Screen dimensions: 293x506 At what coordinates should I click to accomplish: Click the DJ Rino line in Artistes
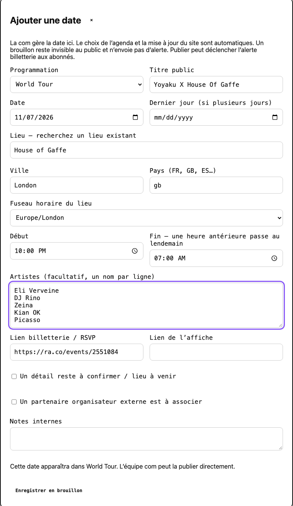[x=27, y=298]
